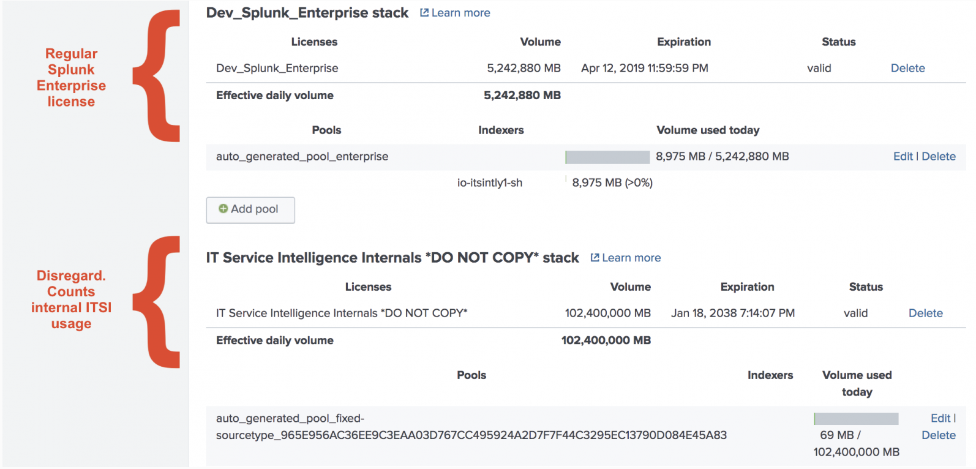
Task: Click the Learn more external-link icon for Dev_Splunk_Enterprise stack
Action: (x=424, y=13)
